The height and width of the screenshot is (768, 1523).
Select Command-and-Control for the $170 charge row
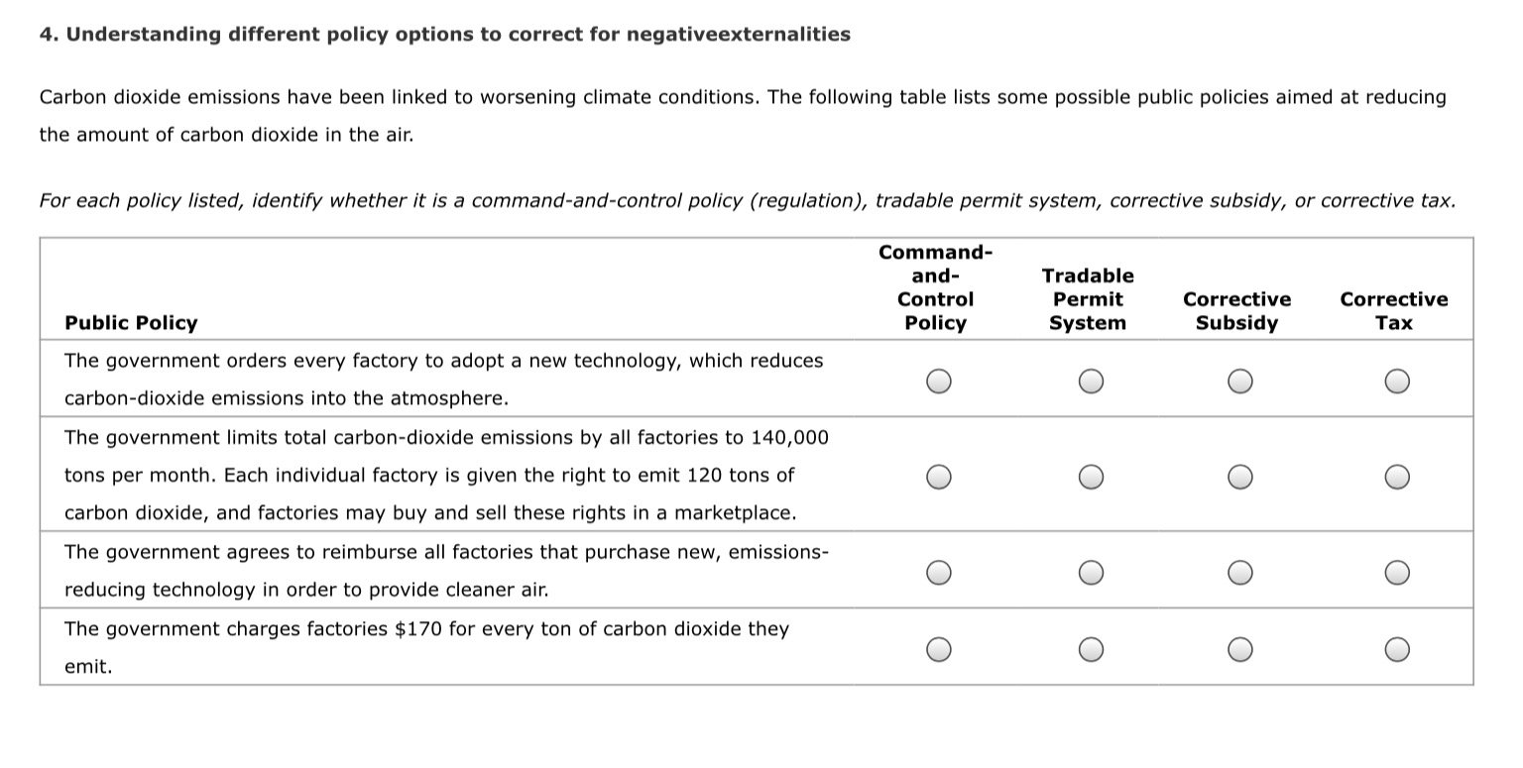940,649
